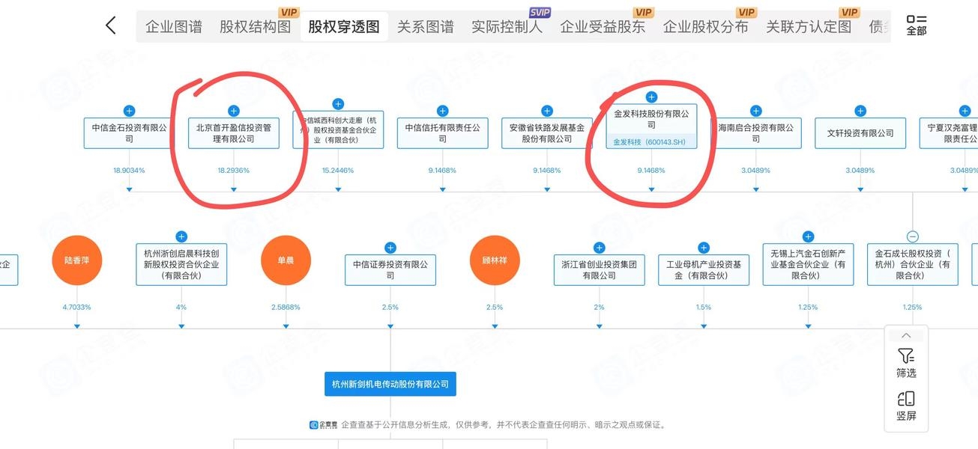Go back using the left arrow
Screen dimensions: 978x449
pyautogui.click(x=110, y=25)
